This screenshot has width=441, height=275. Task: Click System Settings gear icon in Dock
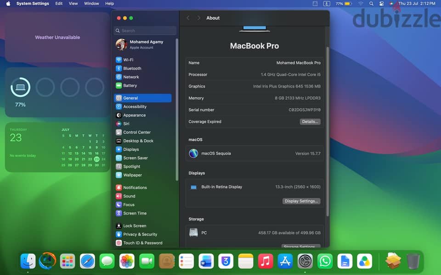305,261
